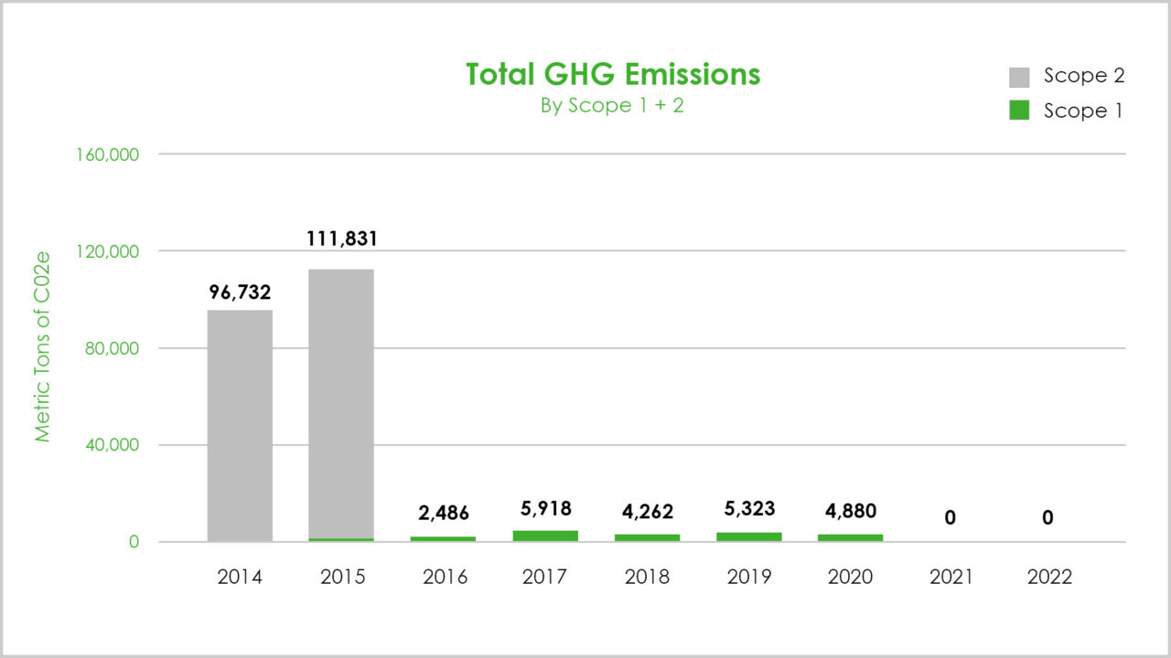Click the 96,732 data label
Image resolution: width=1171 pixels, height=658 pixels.
[x=240, y=293]
